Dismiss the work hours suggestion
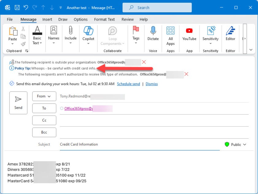Viewport: 258px width, 194px height. tap(151, 84)
